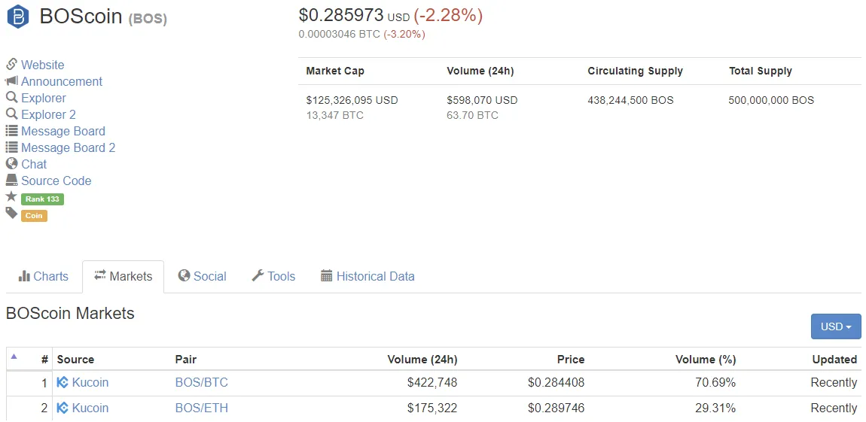Click the globe icon beside Chat
Image resolution: width=866 pixels, height=422 pixels.
11,163
